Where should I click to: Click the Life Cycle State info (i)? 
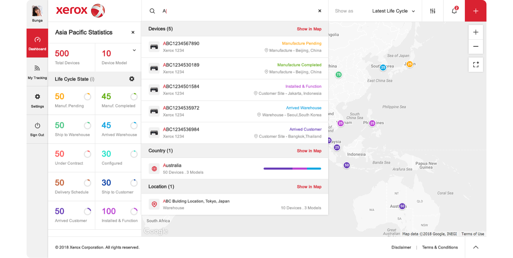tap(92, 79)
